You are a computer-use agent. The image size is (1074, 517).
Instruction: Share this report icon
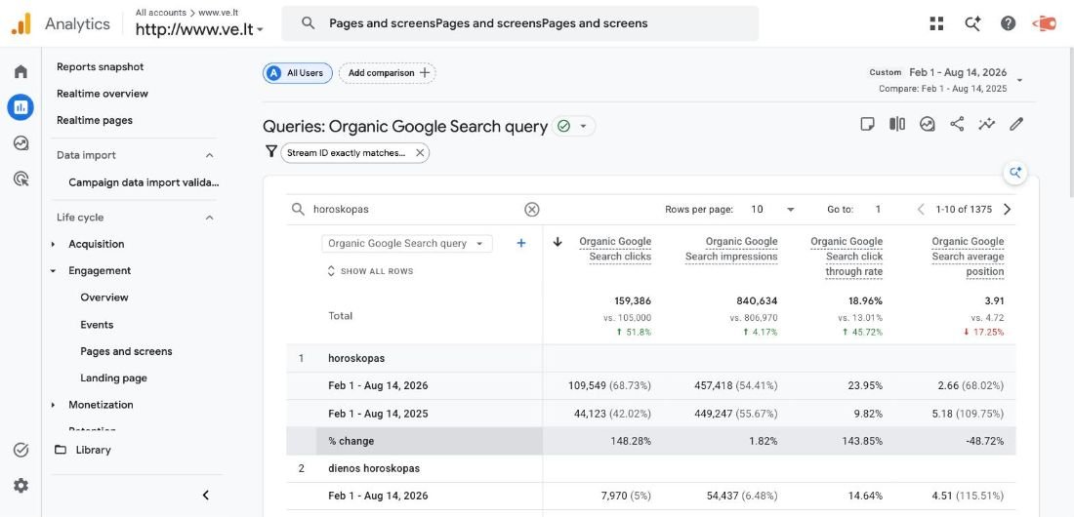[x=957, y=124]
